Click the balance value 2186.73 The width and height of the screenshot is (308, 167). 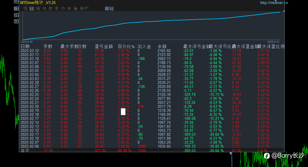tap(164, 63)
